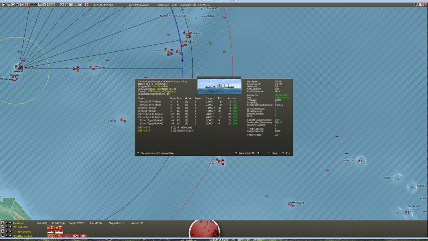Click the Eniwetok US flag base marker

pyautogui.click(x=360, y=161)
